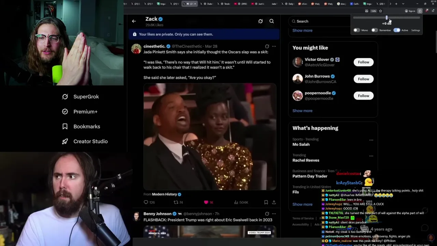Open Premium+ in the sidebar

tap(80, 112)
